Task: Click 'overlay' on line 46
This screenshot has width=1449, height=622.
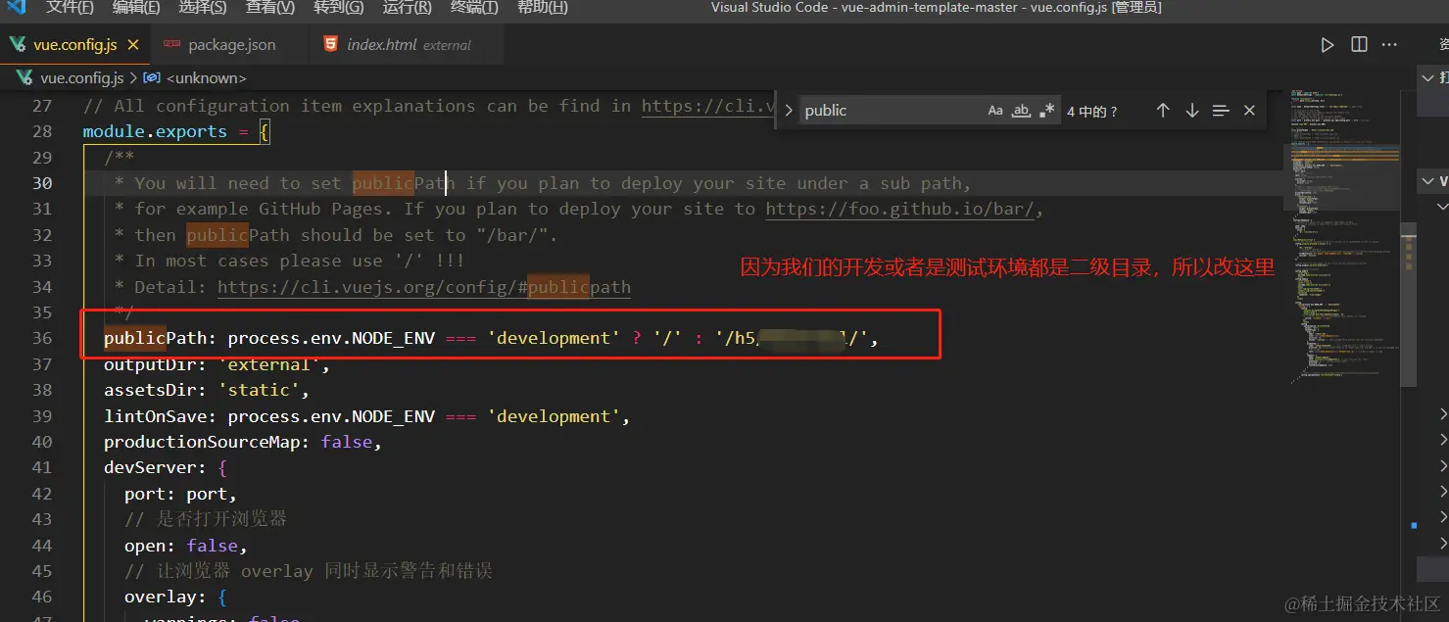Action: point(161,598)
